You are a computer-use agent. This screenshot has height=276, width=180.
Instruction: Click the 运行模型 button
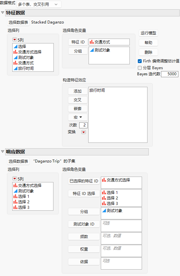click(148, 33)
